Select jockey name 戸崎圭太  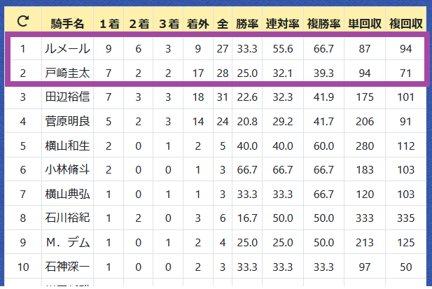pos(67,73)
